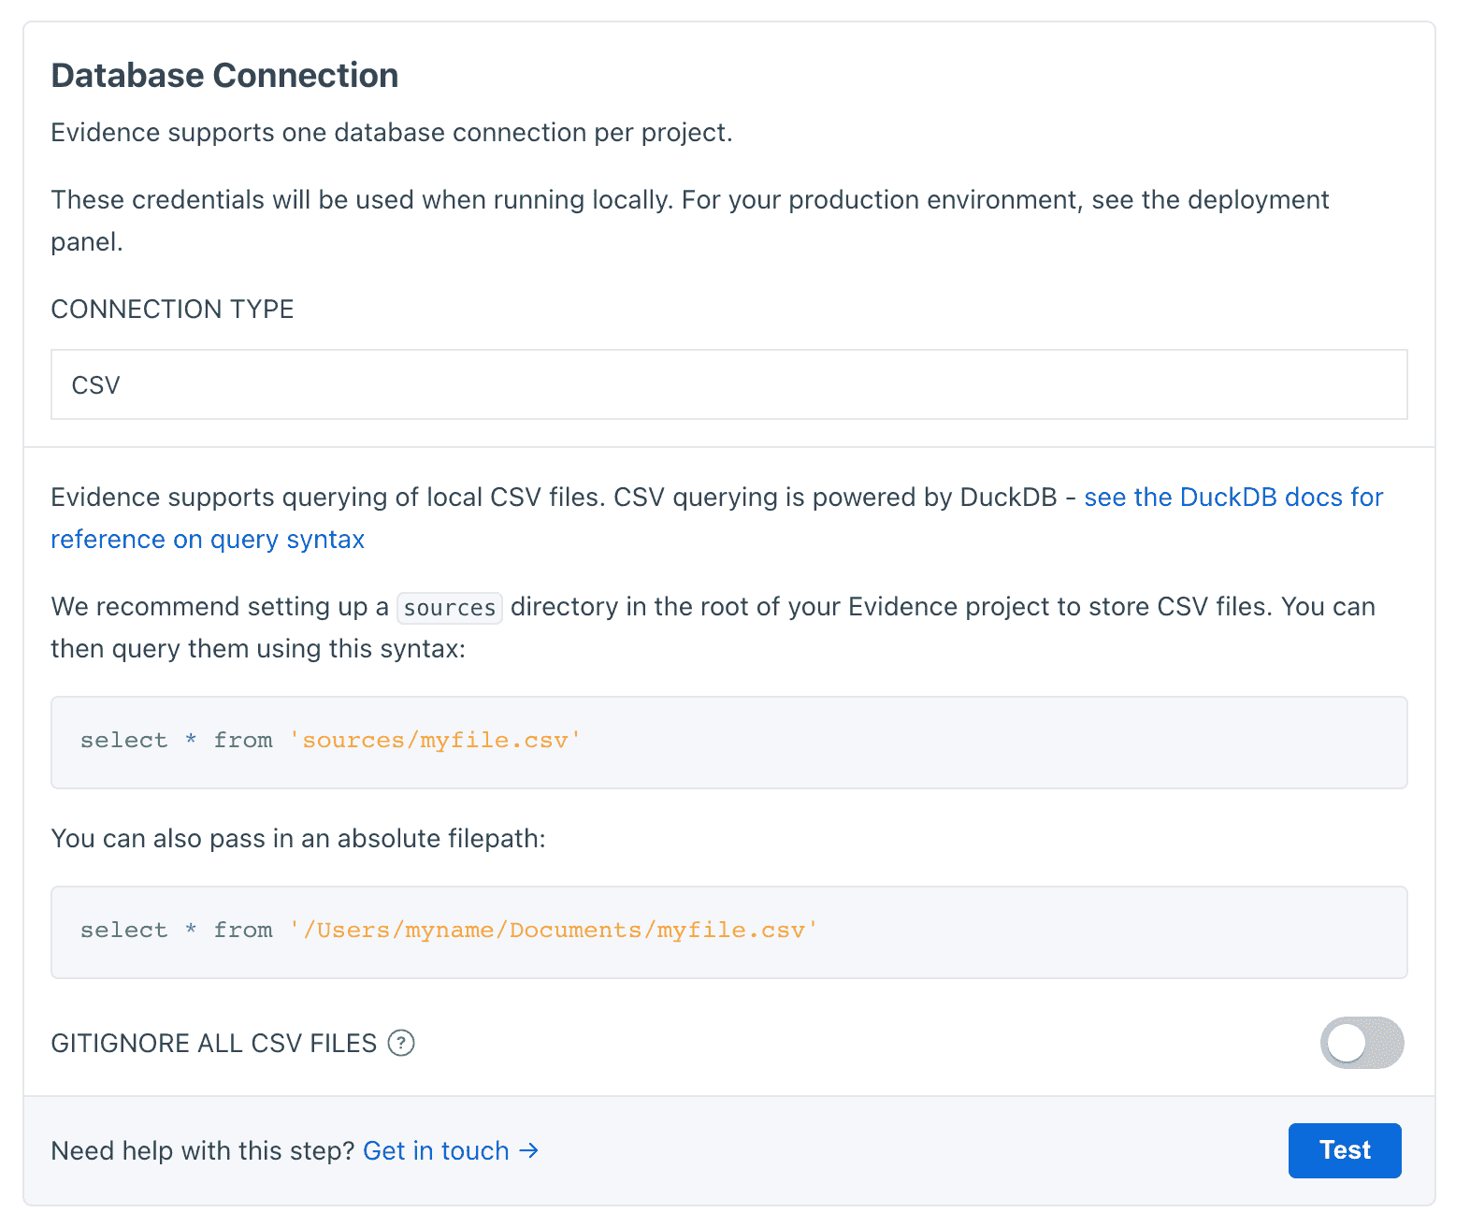Open the Get in touch link
1470x1227 pixels.
click(x=436, y=1150)
